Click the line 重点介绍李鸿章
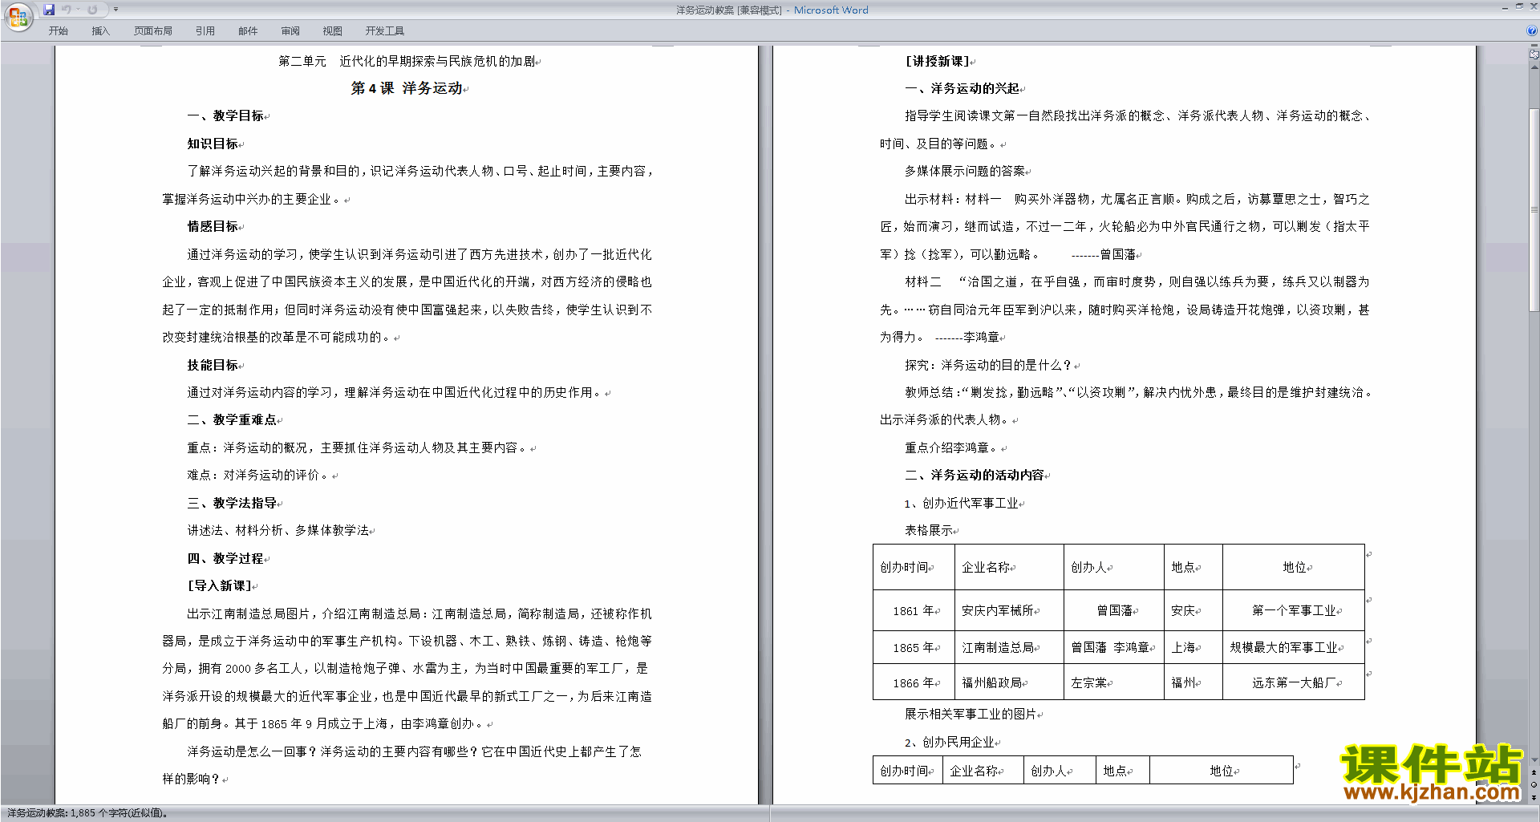This screenshot has width=1540, height=822. 951,447
